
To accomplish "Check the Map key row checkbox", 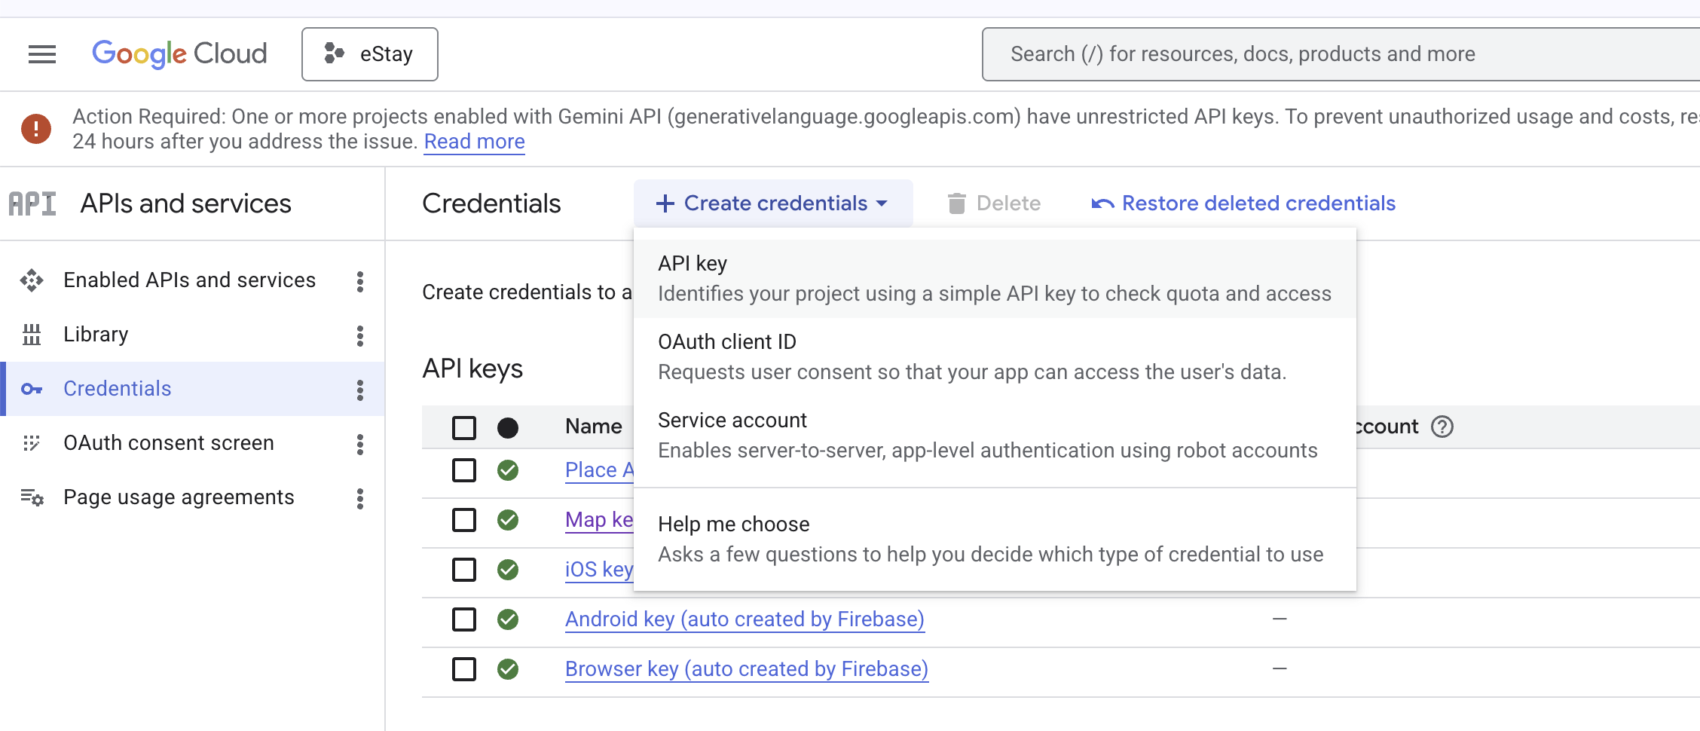I will (x=464, y=520).
